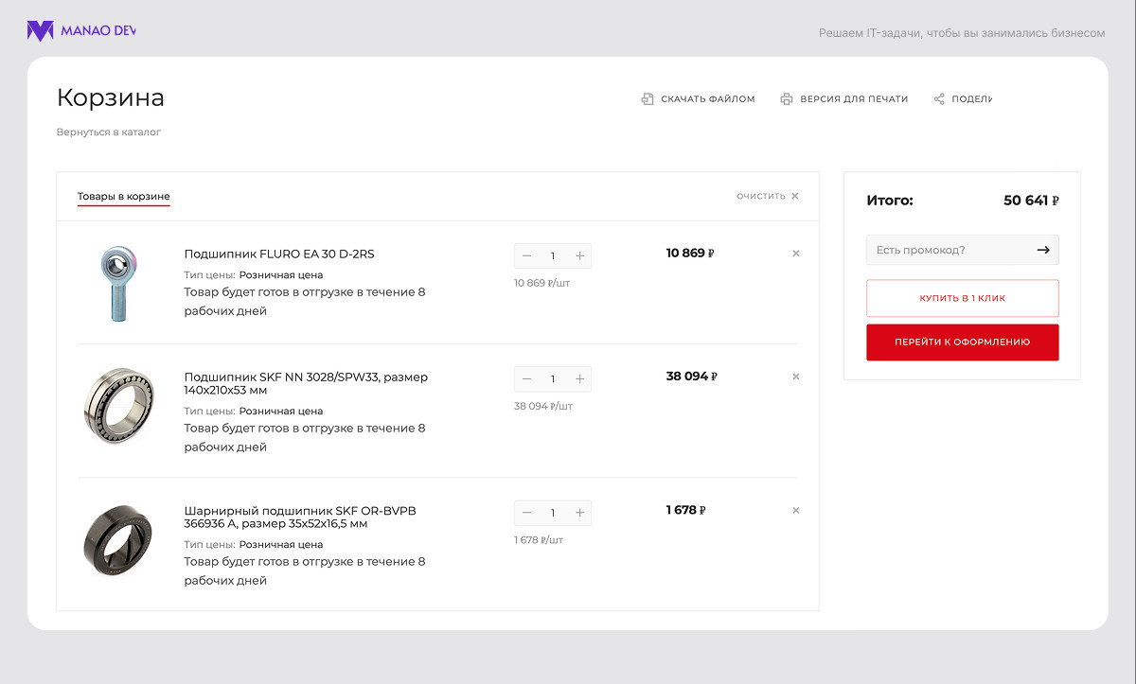1136x684 pixels.
Task: Click the header slogan Решаем IT-задачи
Action: pos(962,33)
